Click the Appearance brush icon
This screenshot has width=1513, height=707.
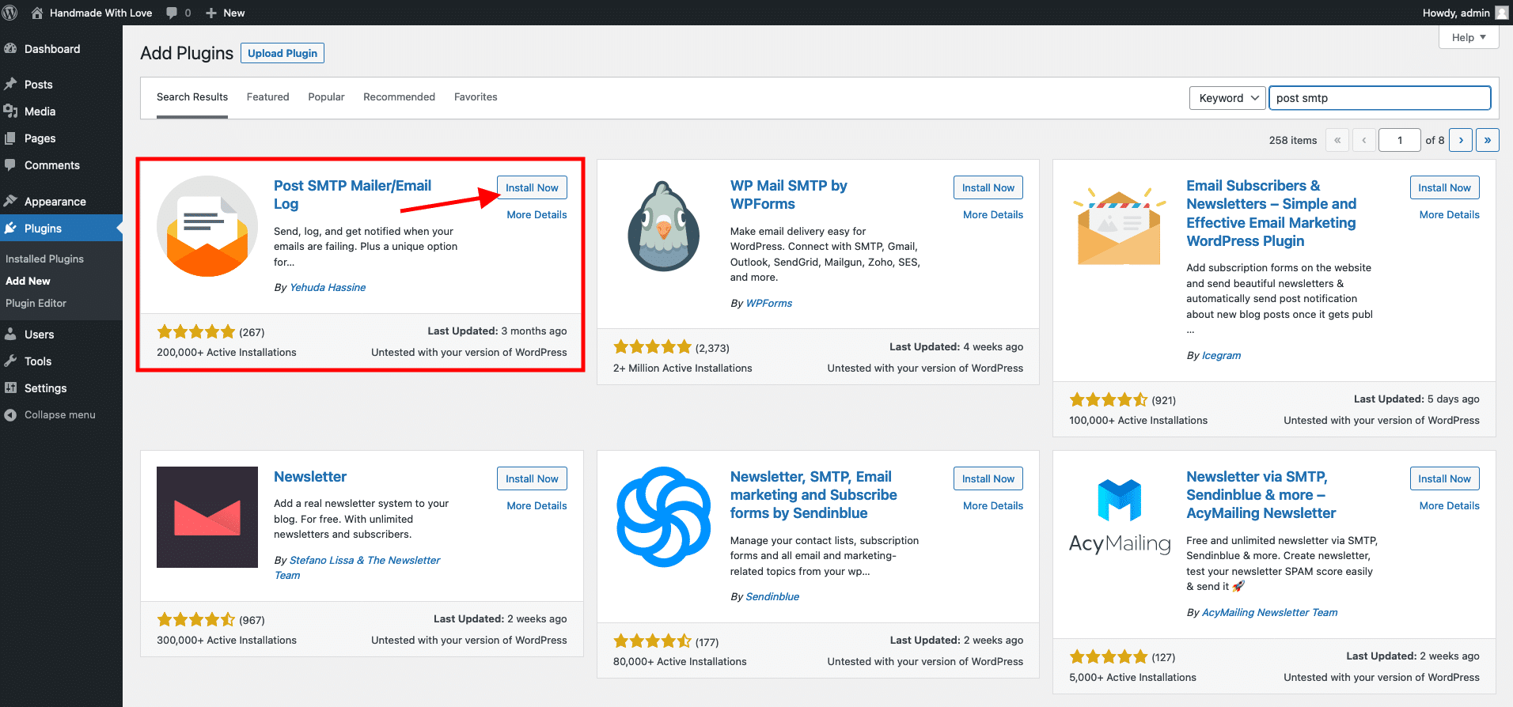10,202
